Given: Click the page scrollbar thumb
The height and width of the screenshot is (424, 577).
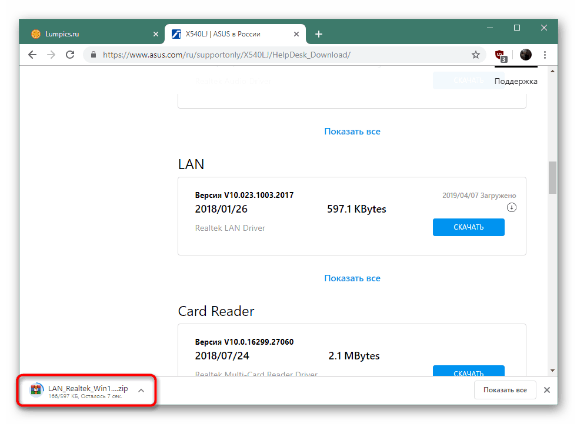Looking at the screenshot, I should coord(552,177).
